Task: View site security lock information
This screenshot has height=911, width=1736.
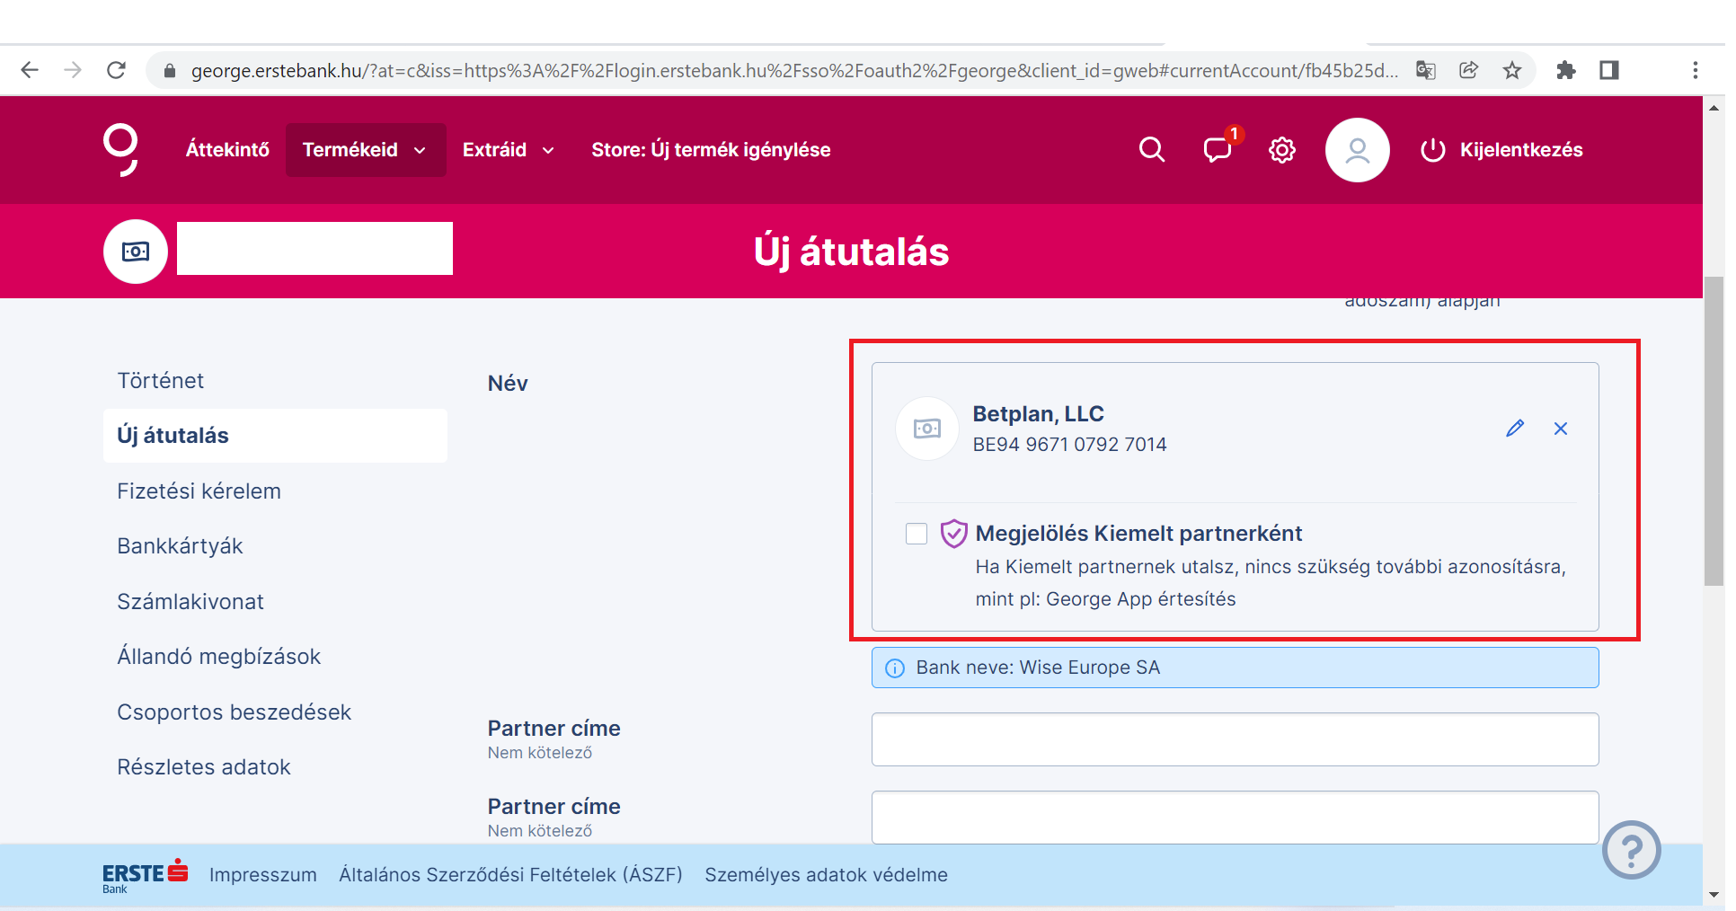Action: [x=169, y=70]
